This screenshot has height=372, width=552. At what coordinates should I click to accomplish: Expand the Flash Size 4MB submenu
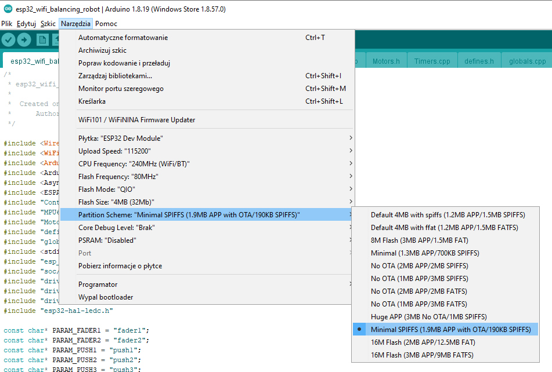[207, 202]
